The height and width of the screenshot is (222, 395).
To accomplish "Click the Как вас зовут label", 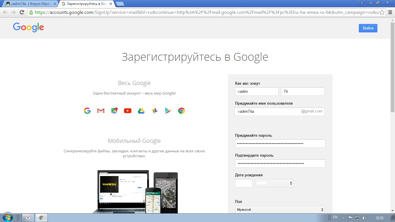I will (x=248, y=83).
